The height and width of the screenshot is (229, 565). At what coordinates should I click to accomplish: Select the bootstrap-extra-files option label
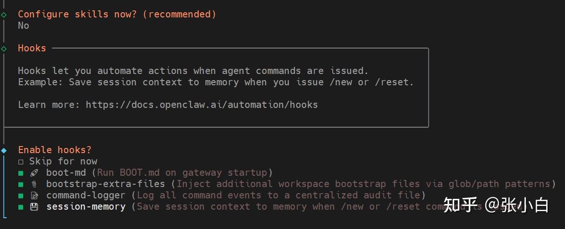click(106, 184)
